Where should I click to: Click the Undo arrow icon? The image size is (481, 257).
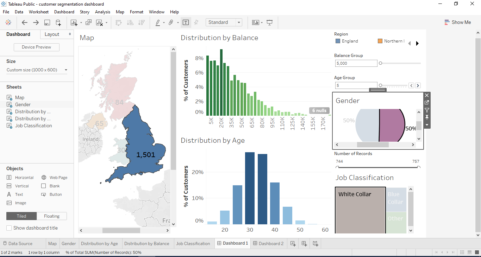24,22
